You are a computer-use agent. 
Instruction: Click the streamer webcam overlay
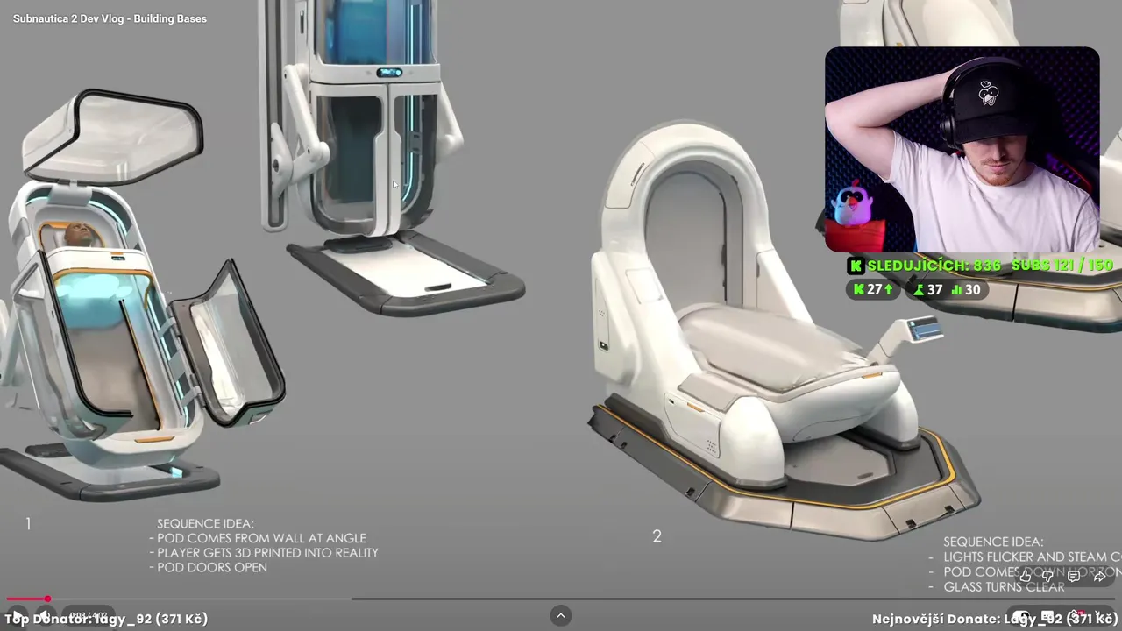coord(962,150)
